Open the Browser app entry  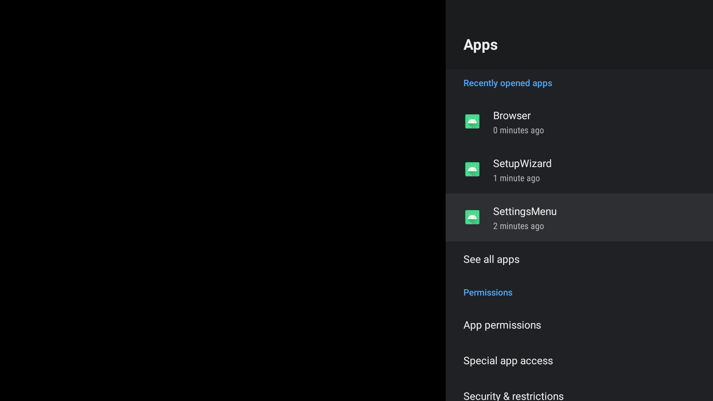(579, 122)
